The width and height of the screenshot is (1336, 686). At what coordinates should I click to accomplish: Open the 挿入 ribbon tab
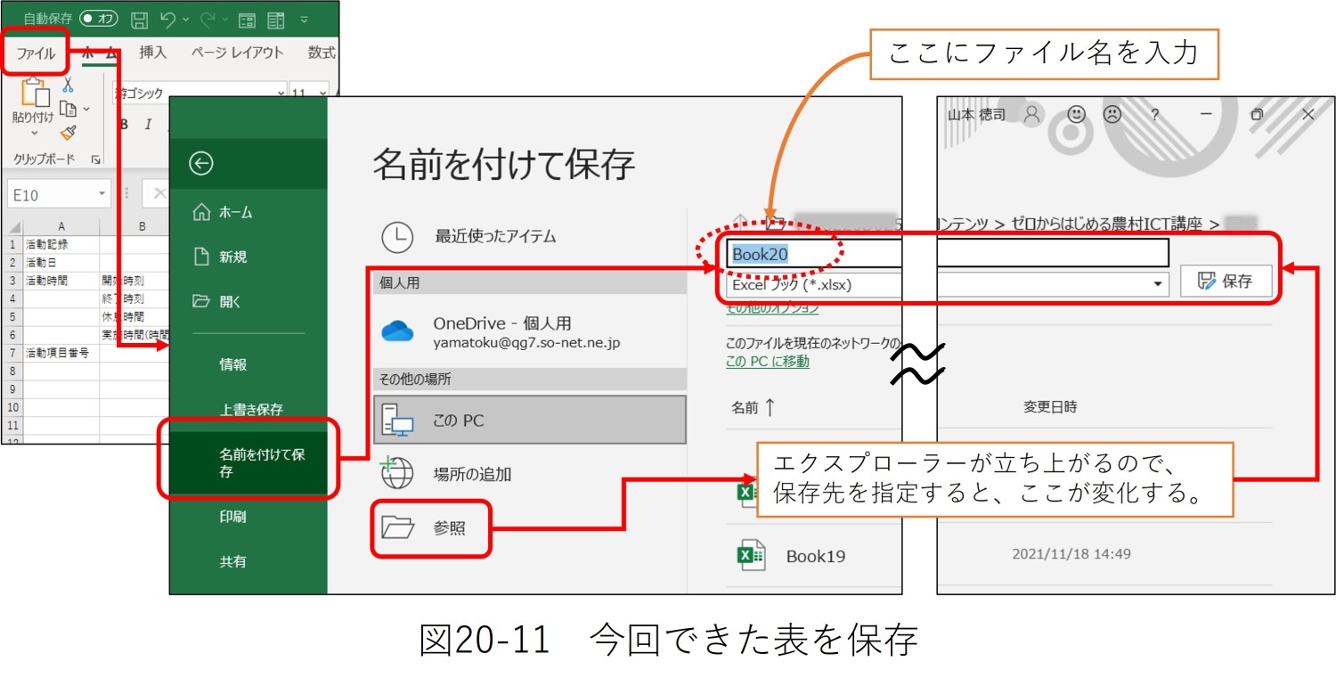pyautogui.click(x=152, y=53)
